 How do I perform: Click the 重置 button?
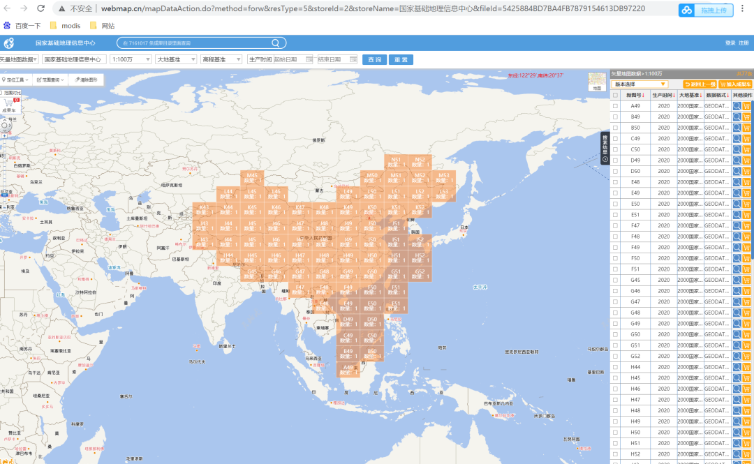coord(401,59)
